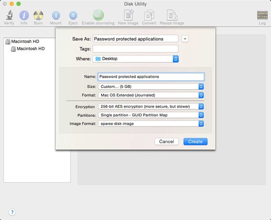Viewport: 271px width, 220px height.
Task: Open the Info toolbar icon
Action: [x=24, y=15]
